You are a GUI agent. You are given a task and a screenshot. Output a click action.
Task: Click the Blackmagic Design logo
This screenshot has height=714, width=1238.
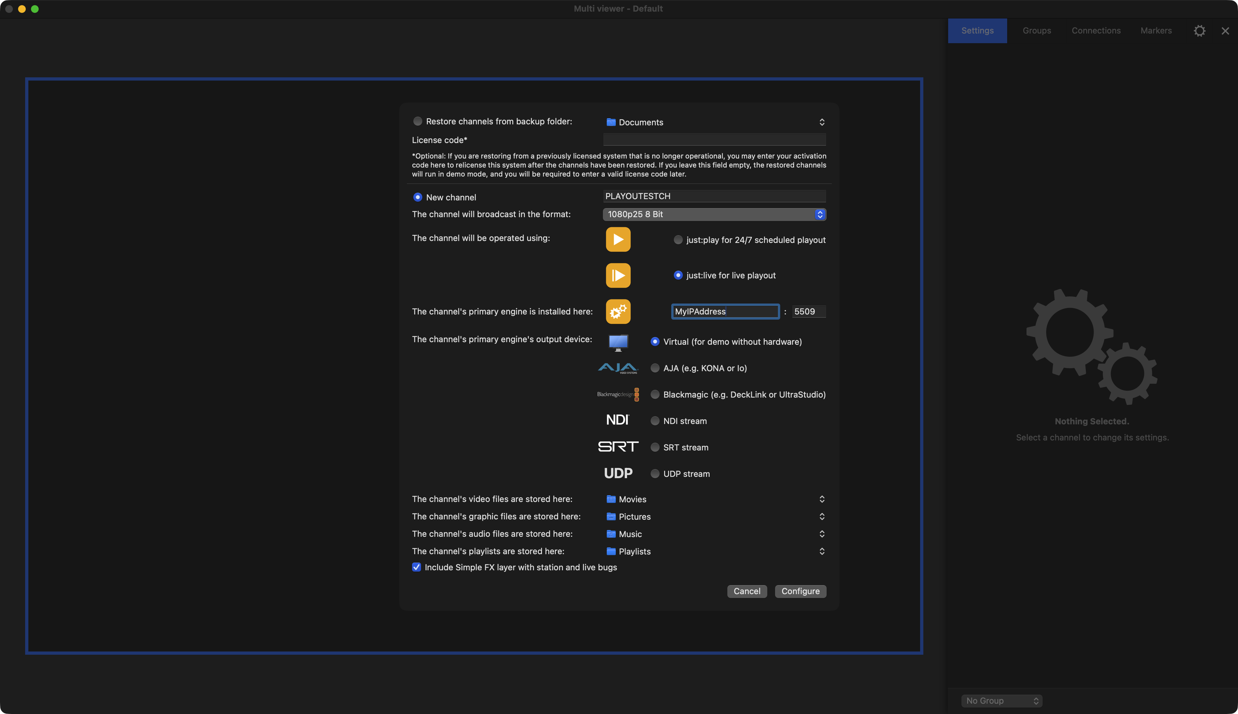pyautogui.click(x=618, y=394)
